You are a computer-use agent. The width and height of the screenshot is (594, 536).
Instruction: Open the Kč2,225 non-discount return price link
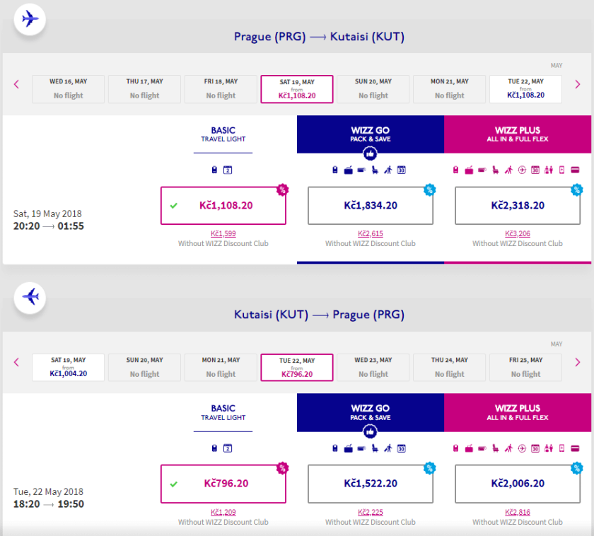coord(370,512)
